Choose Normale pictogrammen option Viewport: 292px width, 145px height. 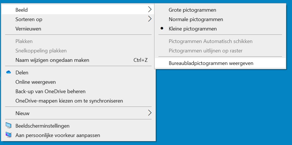click(x=196, y=19)
